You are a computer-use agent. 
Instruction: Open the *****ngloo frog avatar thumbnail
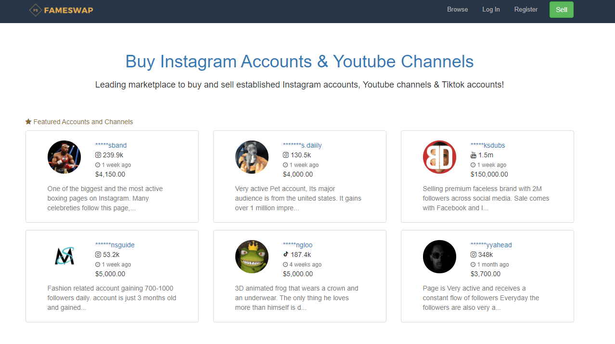point(252,256)
